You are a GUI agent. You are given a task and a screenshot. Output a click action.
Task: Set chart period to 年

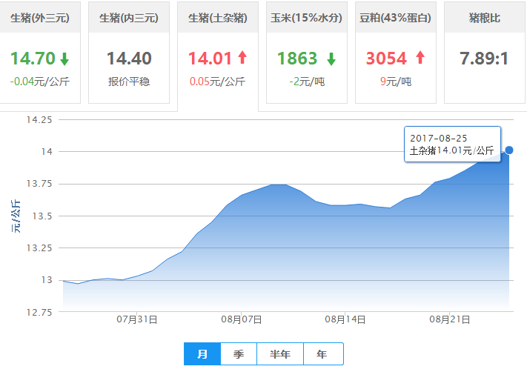(x=322, y=354)
